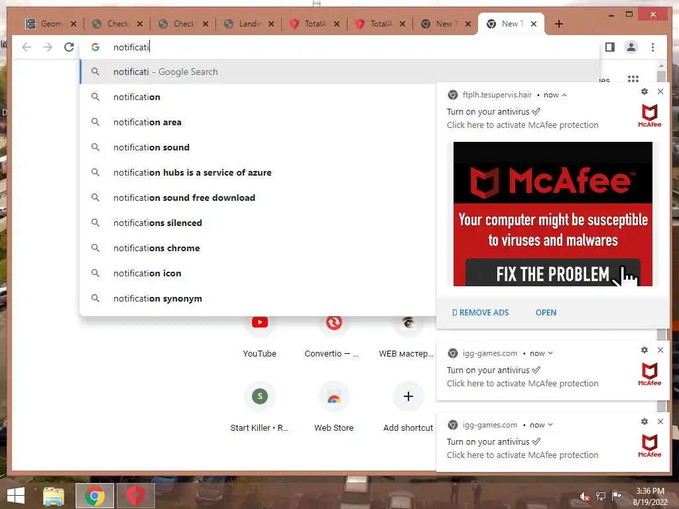679x509 pixels.
Task: Open a new tab with plus button
Action: 558,25
